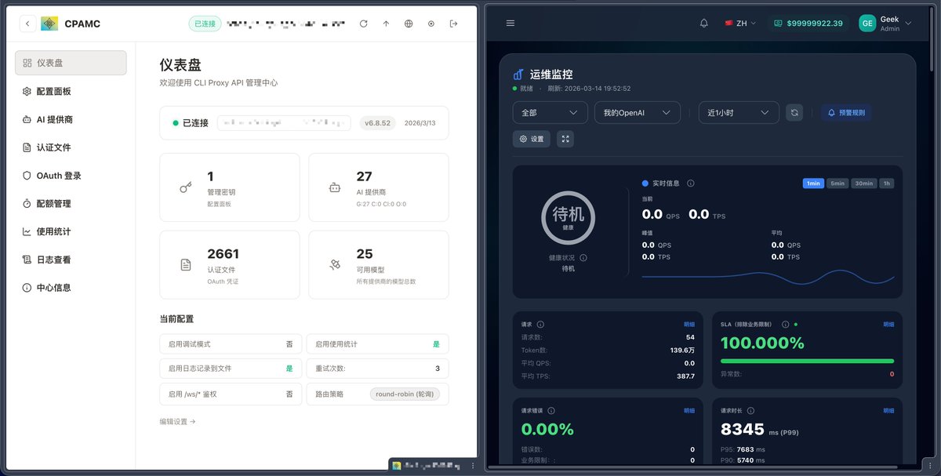Click the globe language icon in CPAMC
941x476 pixels.
click(x=409, y=24)
